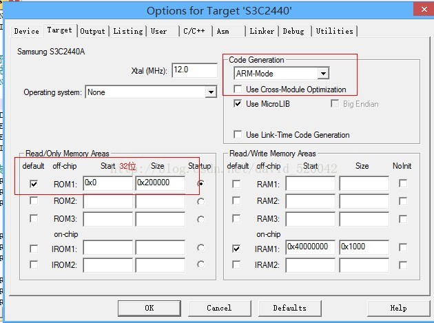434x323 pixels.
Task: Click the RAM1 Size field
Action: (x=364, y=183)
